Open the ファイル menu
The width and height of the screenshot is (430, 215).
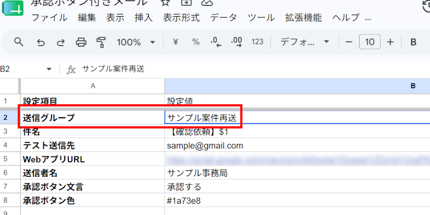pos(49,18)
